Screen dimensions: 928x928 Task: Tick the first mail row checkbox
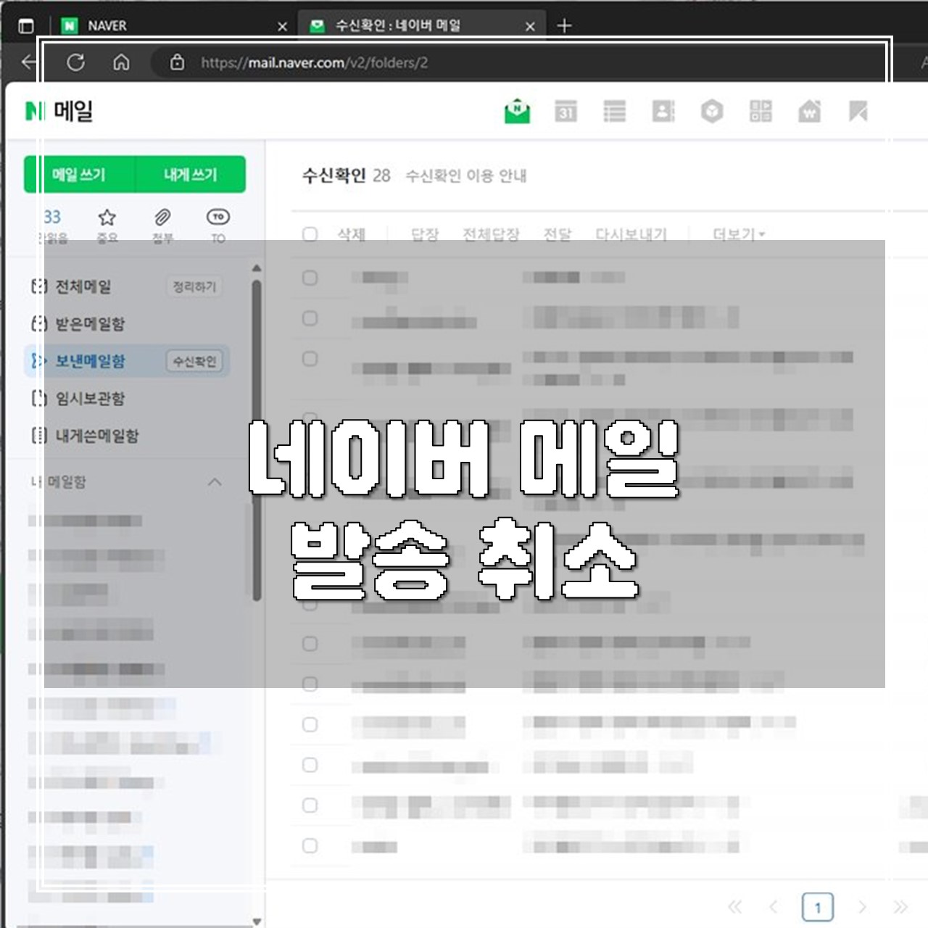310,278
